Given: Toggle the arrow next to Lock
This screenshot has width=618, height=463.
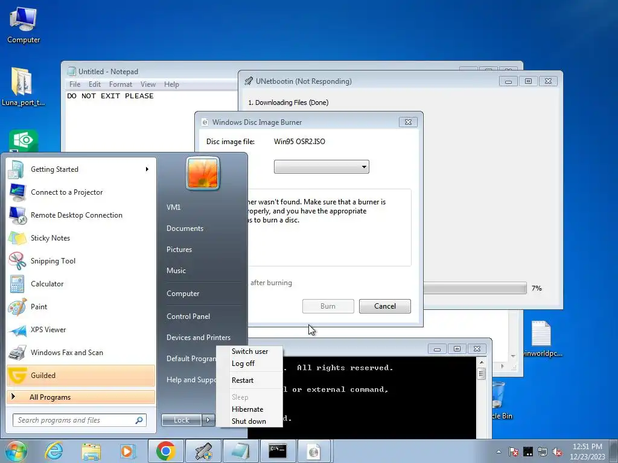Looking at the screenshot, I should pyautogui.click(x=208, y=420).
